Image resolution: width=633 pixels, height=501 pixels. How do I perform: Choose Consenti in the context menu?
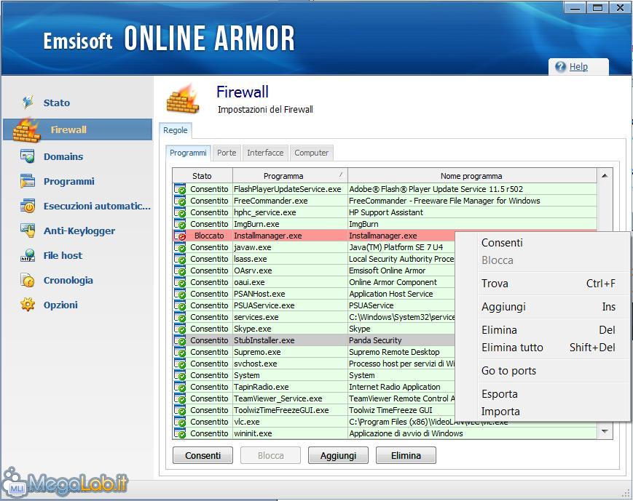pyautogui.click(x=502, y=243)
